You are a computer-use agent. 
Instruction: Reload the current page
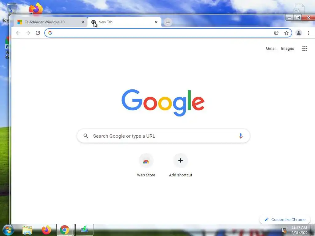pyautogui.click(x=38, y=33)
